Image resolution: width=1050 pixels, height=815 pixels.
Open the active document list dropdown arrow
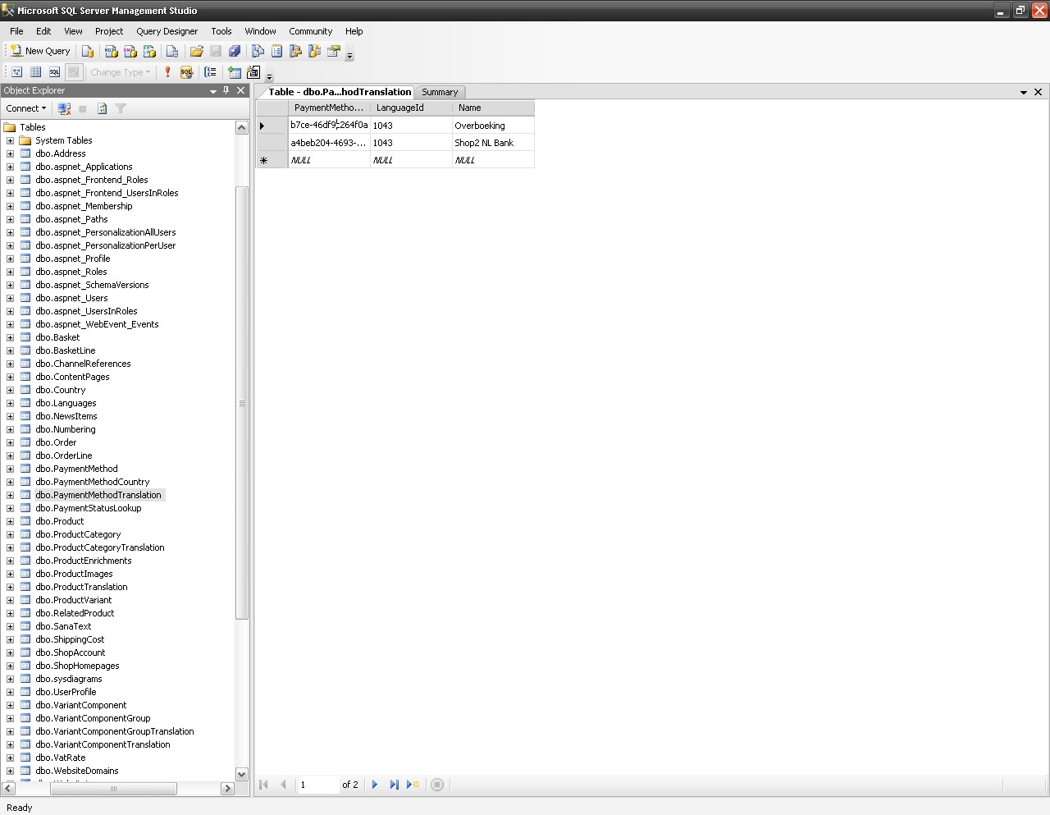(1024, 92)
